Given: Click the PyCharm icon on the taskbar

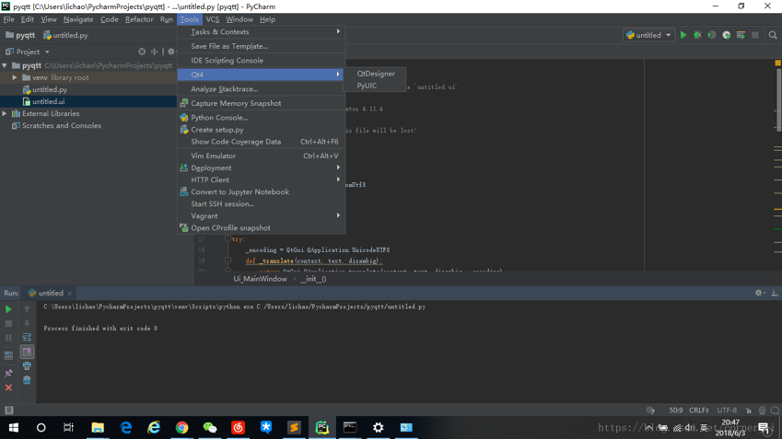Looking at the screenshot, I should 322,428.
